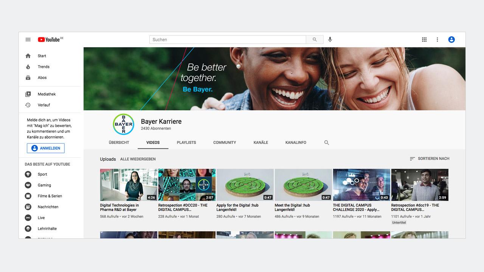
Task: Open the Bayer Karriere channel name
Action: point(161,122)
